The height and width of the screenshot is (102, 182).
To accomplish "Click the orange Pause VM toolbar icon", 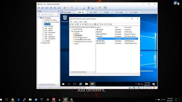I will [65, 8].
